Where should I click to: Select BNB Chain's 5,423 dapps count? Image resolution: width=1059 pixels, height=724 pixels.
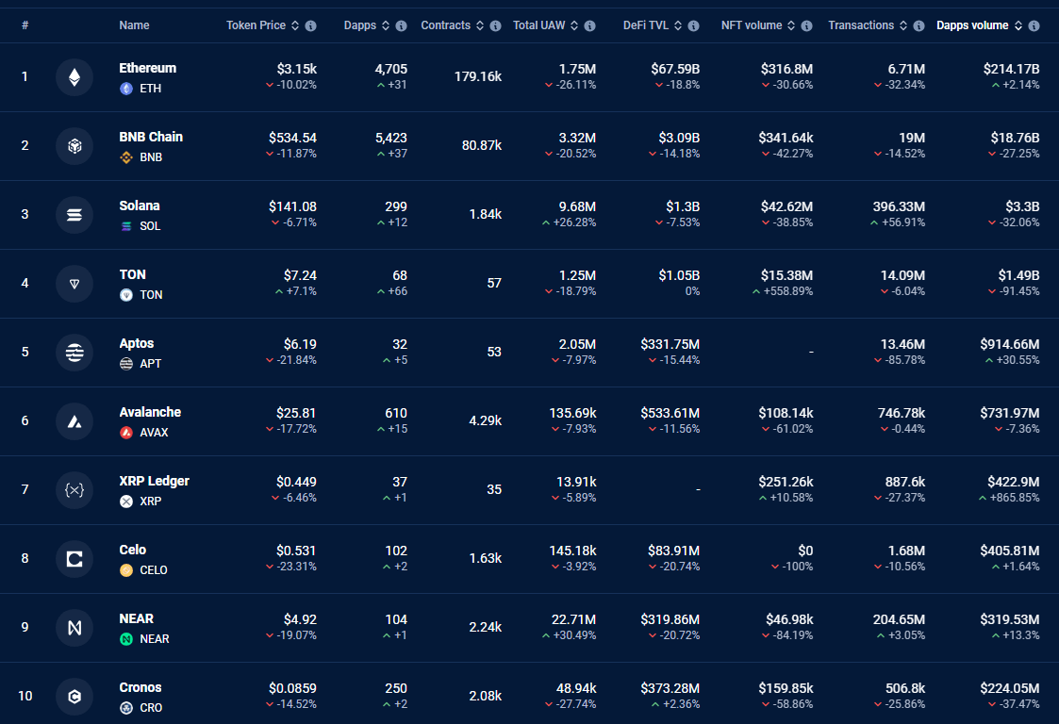point(391,138)
